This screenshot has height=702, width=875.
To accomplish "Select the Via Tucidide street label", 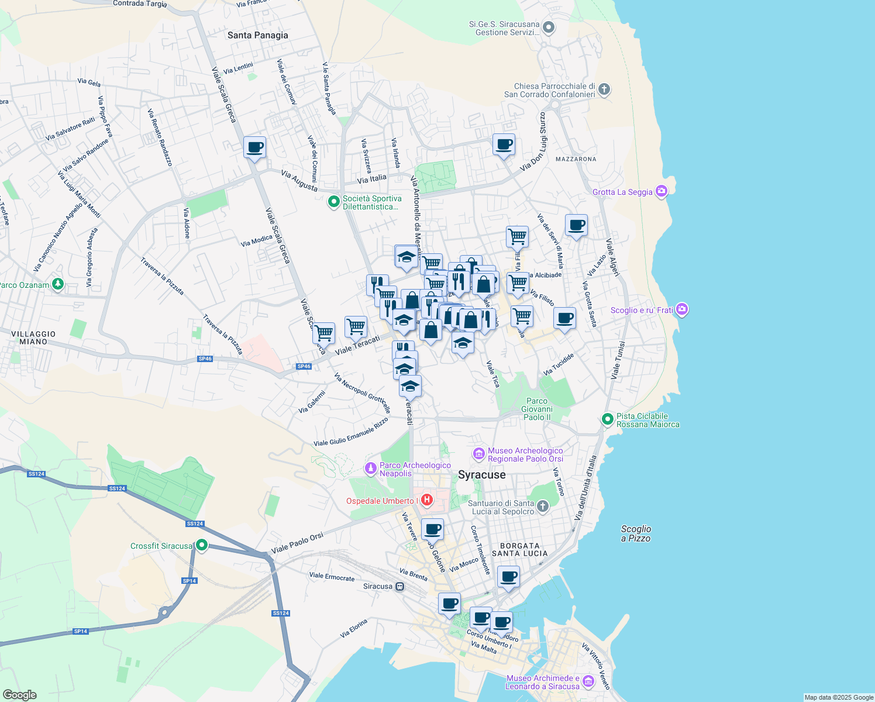I will pyautogui.click(x=559, y=364).
